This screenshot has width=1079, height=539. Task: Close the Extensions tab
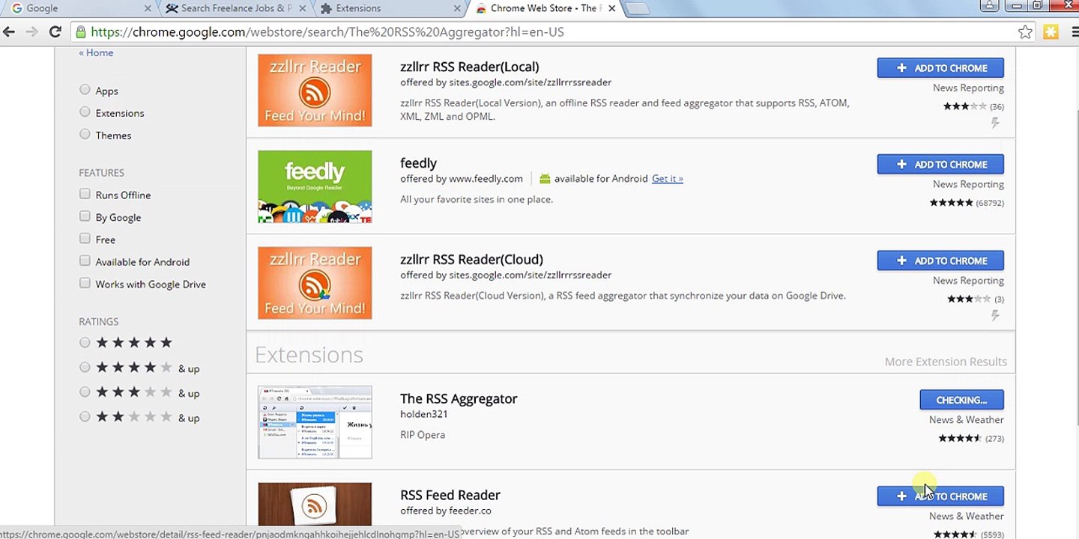tap(457, 8)
